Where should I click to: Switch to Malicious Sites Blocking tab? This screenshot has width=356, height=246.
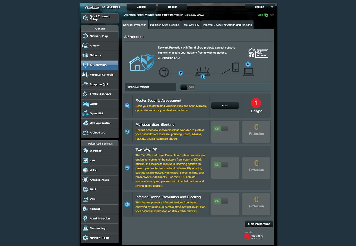165,25
